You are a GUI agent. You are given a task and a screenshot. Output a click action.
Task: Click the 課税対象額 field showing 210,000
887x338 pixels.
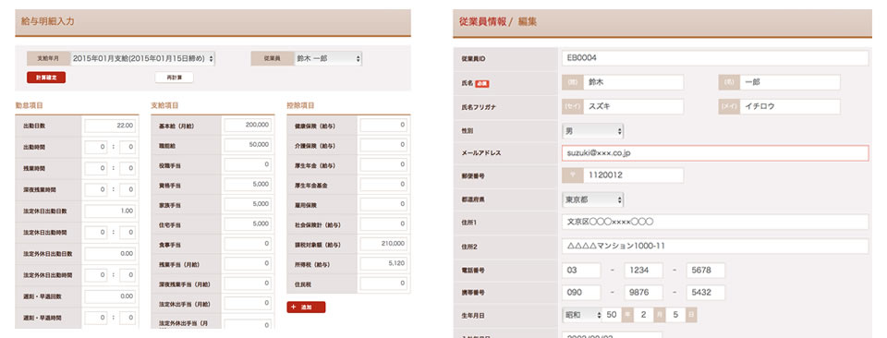tap(383, 244)
